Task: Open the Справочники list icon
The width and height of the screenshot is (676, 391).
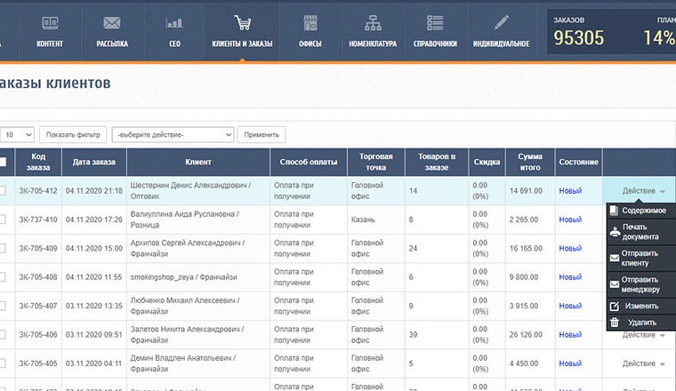Action: point(435,23)
